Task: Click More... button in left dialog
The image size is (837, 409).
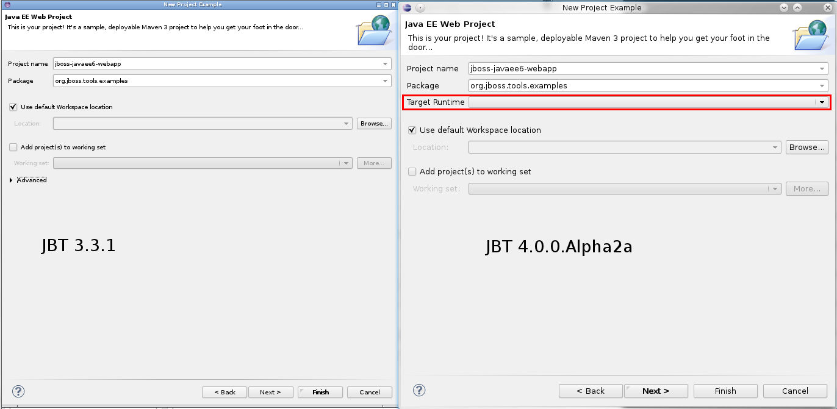Action: click(x=374, y=163)
